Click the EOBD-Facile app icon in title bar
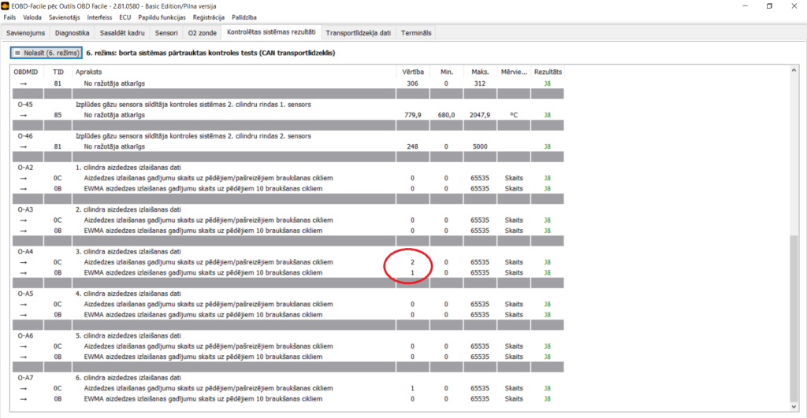 click(x=6, y=6)
